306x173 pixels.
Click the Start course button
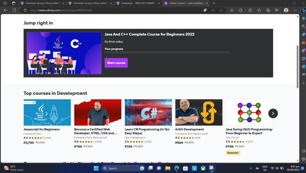pyautogui.click(x=116, y=63)
